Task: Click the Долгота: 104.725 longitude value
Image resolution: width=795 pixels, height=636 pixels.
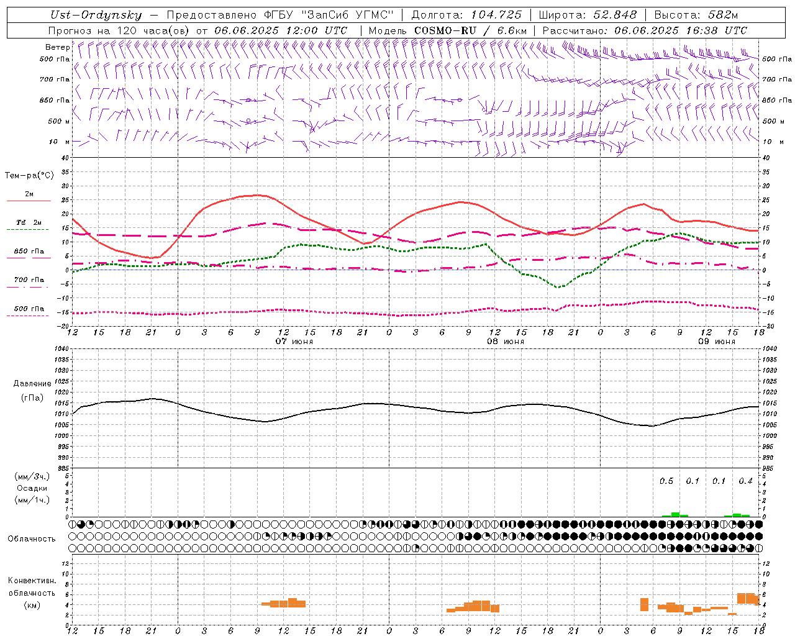Action: [466, 15]
